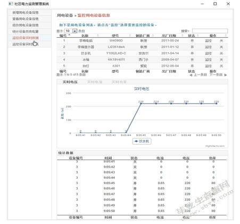This screenshot has width=240, height=224.
Task: Open the Highcharts.com credit link
Action: [215, 146]
